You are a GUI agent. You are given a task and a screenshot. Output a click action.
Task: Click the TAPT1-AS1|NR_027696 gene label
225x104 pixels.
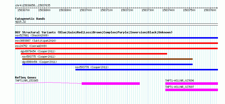(180, 81)
